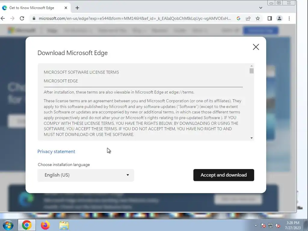Viewport: 308px width, 231px height.
Task: Open Action Center flag icon
Action: (x=263, y=226)
